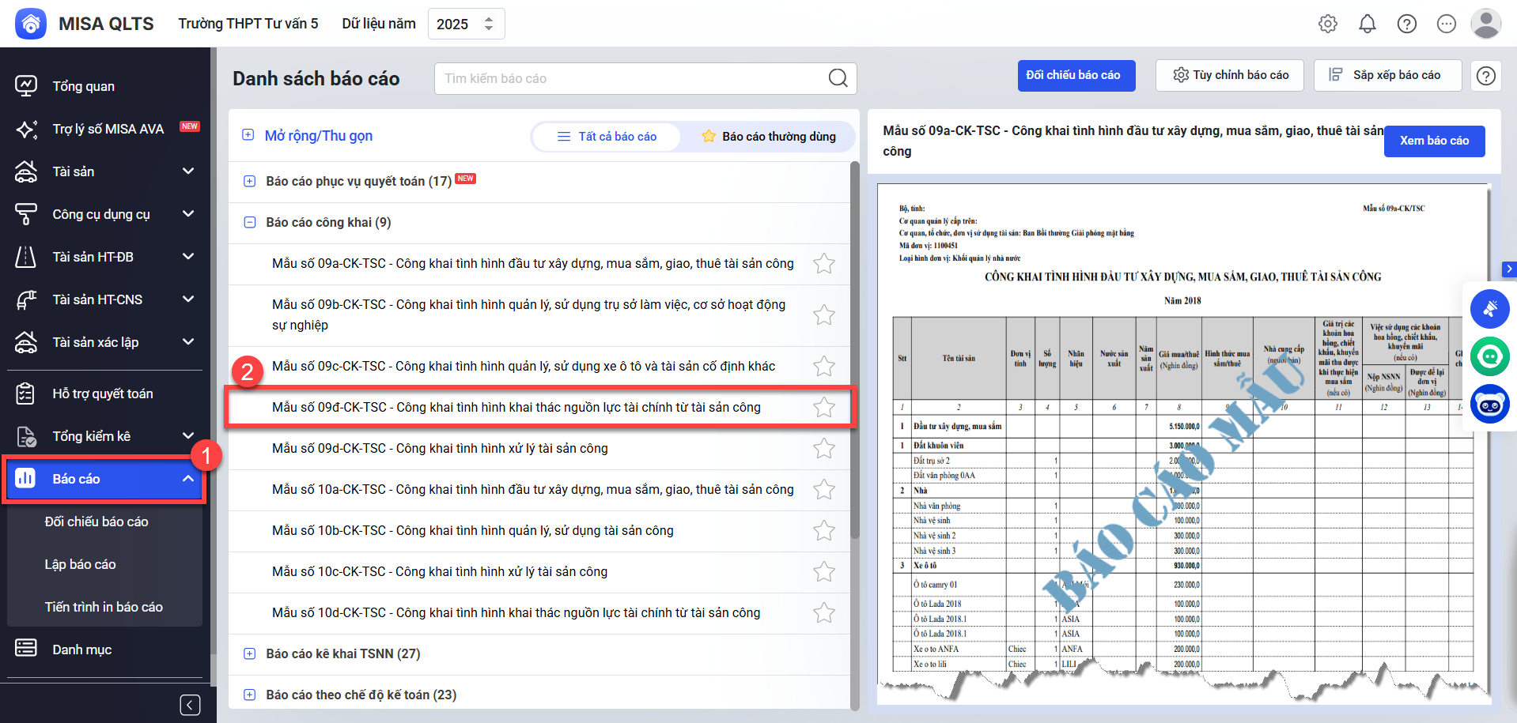Star the Mẫu số 09a-CK-TSC report

824,264
